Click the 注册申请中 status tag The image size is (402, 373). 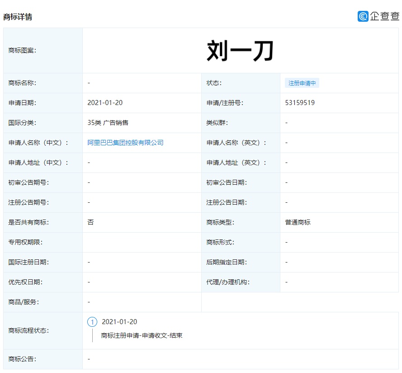pyautogui.click(x=302, y=83)
